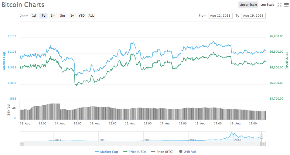Open the chart hamburger menu icon
290x155 pixels.
tap(286, 5)
